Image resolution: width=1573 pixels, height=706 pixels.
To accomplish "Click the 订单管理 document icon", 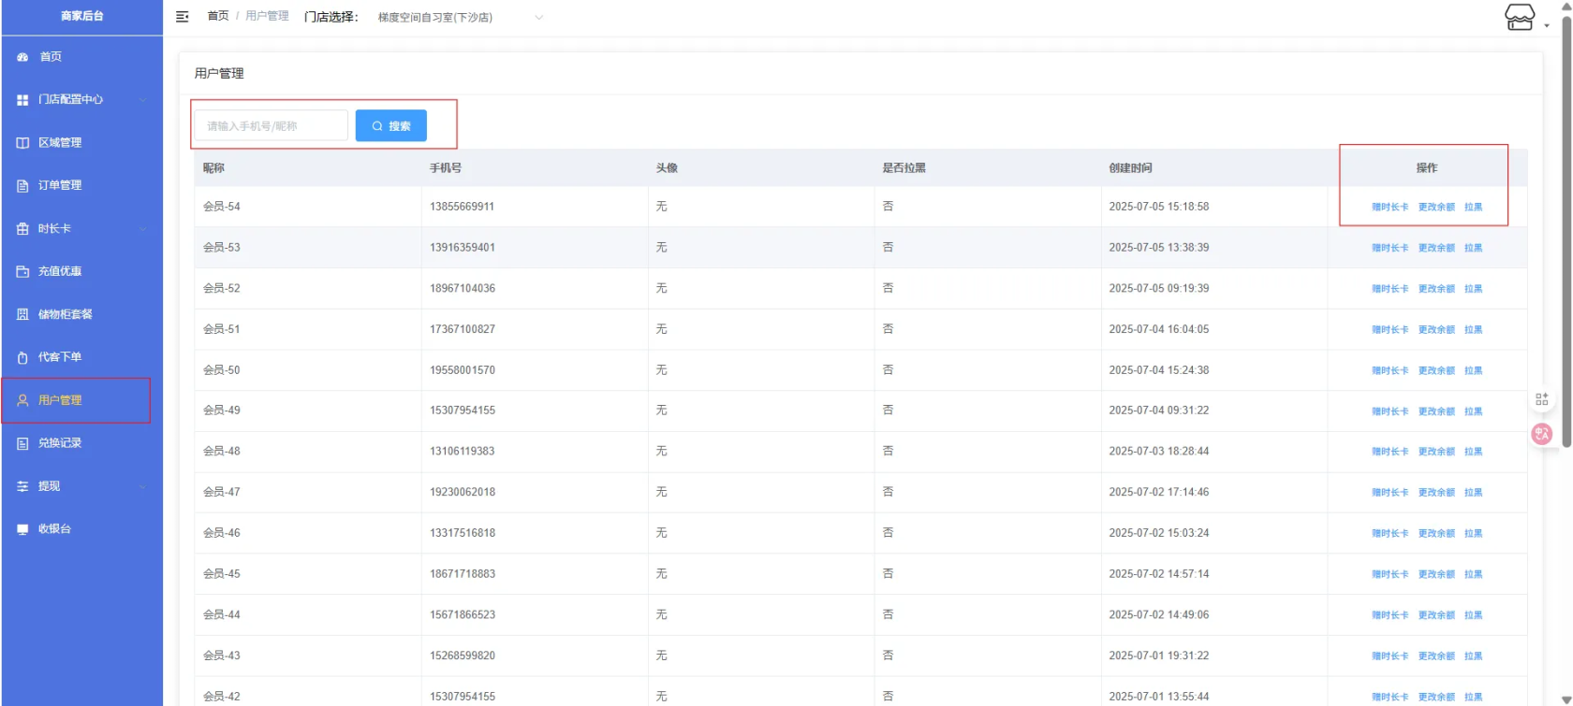I will (x=22, y=186).
